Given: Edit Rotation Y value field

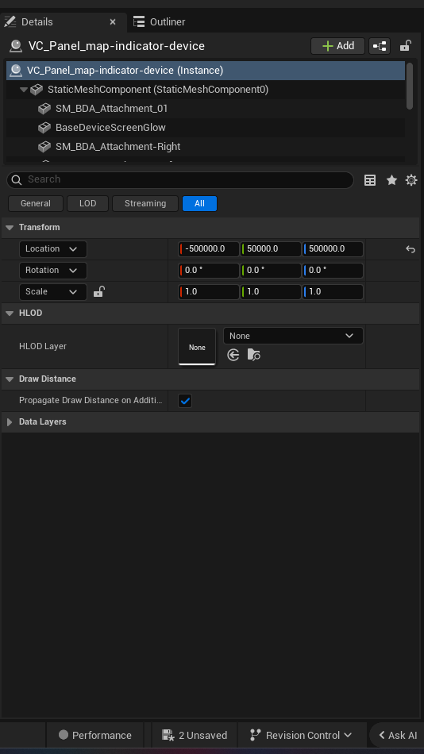Looking at the screenshot, I should pos(271,270).
